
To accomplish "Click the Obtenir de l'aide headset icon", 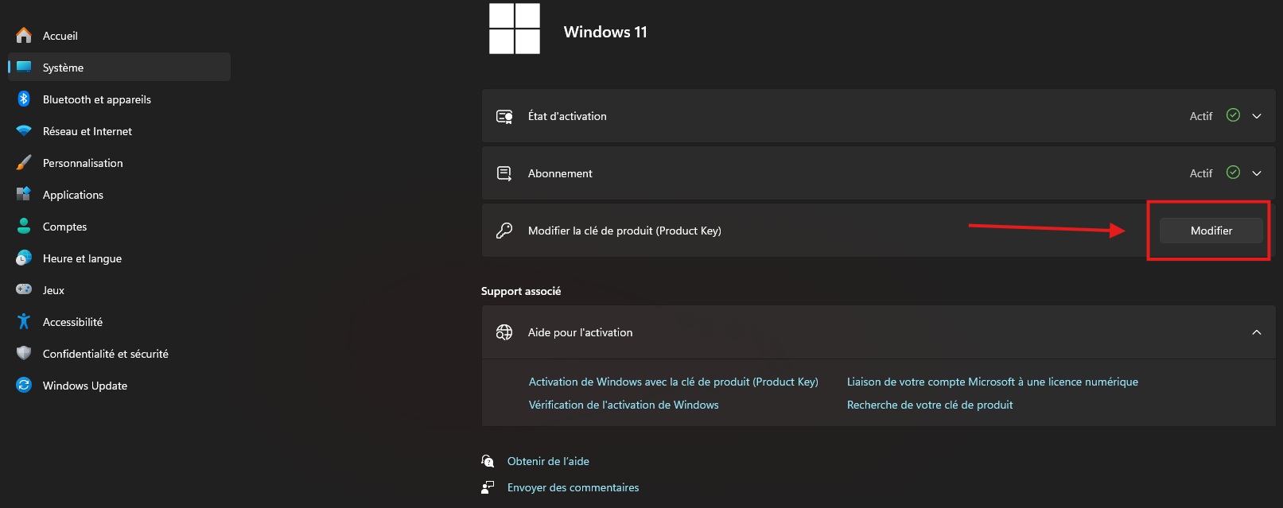I will point(488,461).
